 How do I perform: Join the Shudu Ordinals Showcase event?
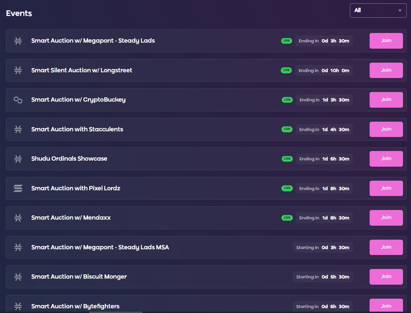(386, 159)
